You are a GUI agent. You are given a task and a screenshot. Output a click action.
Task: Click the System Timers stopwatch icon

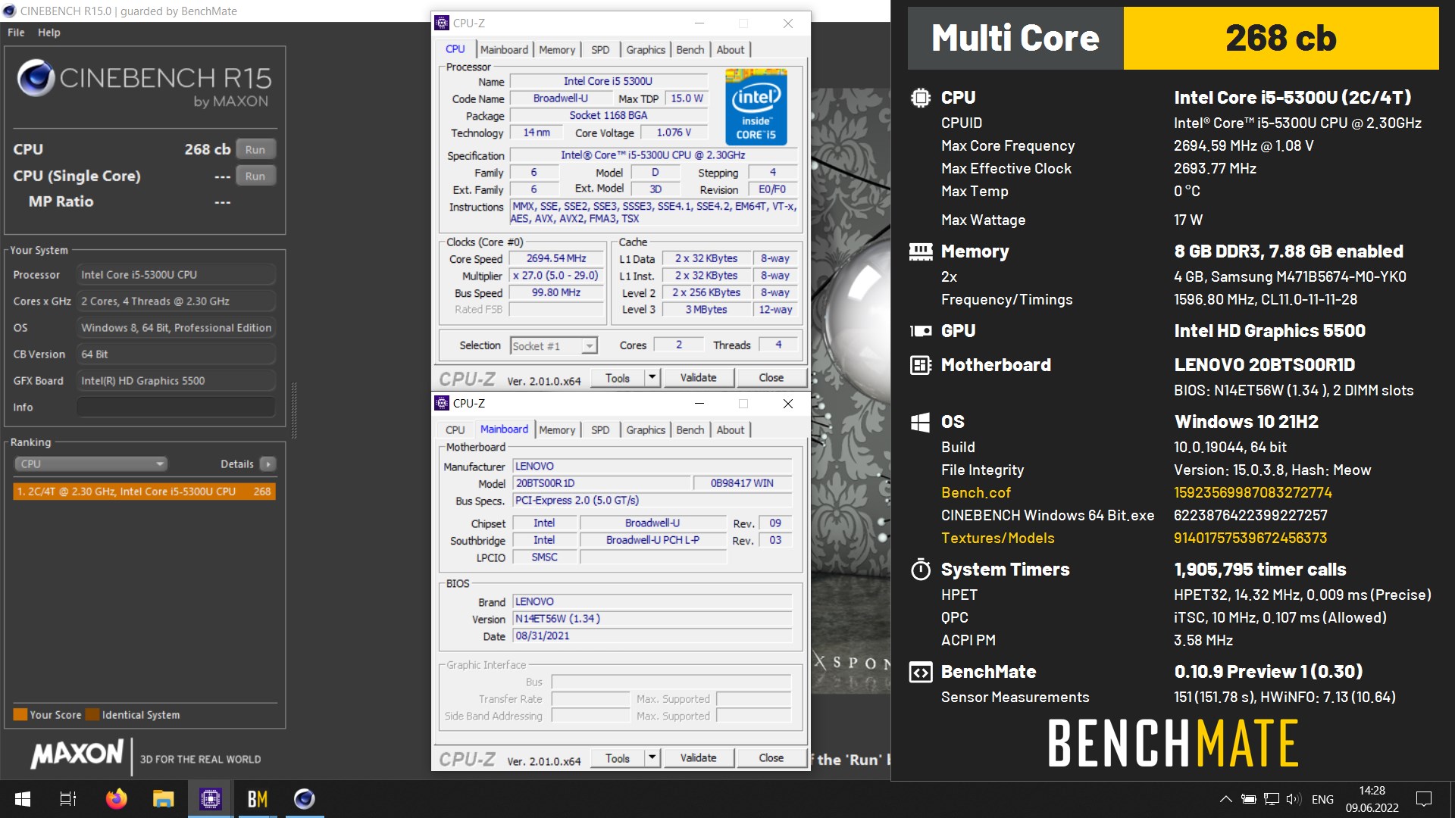pos(921,569)
